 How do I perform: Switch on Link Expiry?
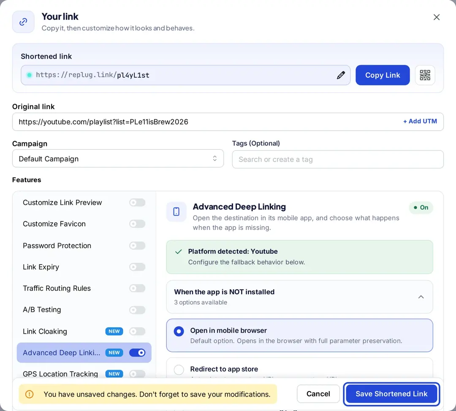[137, 267]
